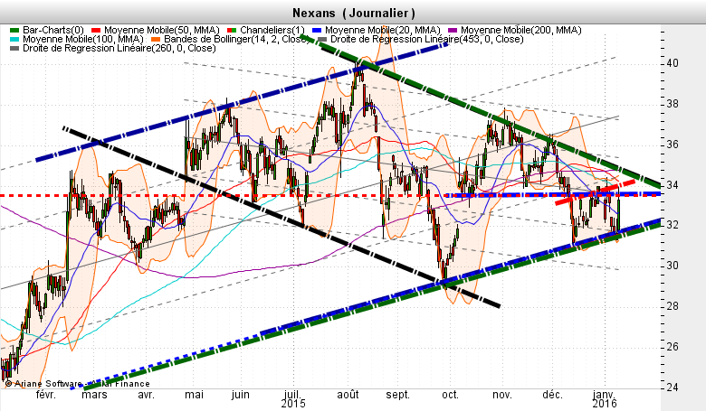Screen dimensions: 706x411
Task: Click the 38 price axis label
Action: [x=673, y=104]
